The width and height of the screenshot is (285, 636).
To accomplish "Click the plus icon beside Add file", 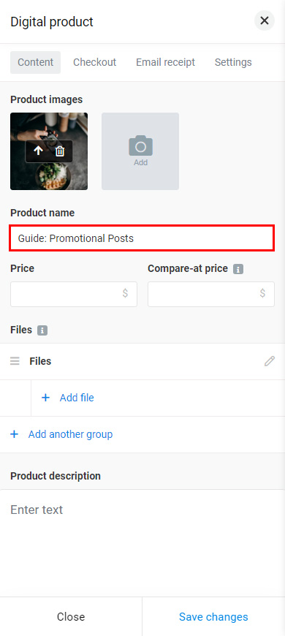I will pos(46,398).
